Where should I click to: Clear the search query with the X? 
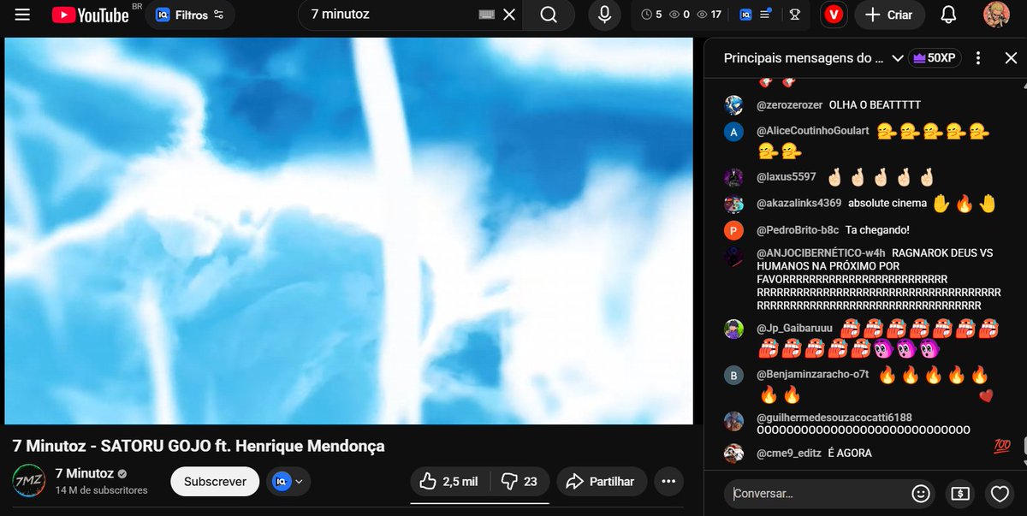pyautogui.click(x=509, y=15)
